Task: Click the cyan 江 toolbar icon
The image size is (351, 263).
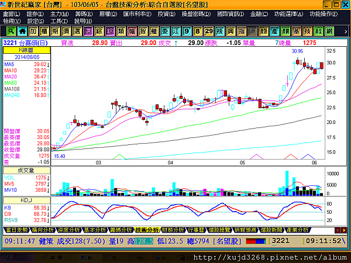Action: coord(175,31)
